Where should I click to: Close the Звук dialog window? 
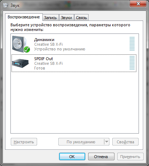click(x=138, y=4)
